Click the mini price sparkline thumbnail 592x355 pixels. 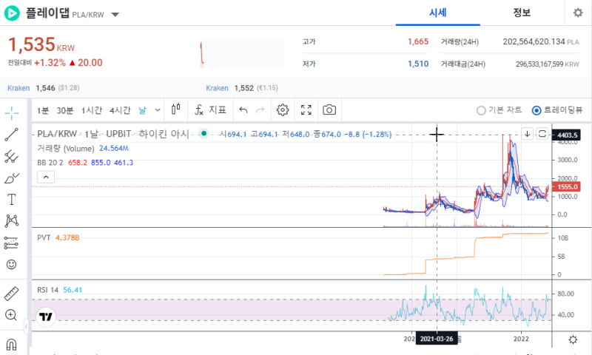(243, 53)
